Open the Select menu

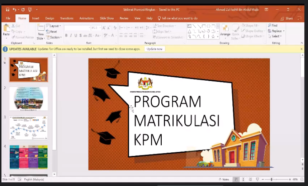point(275,36)
